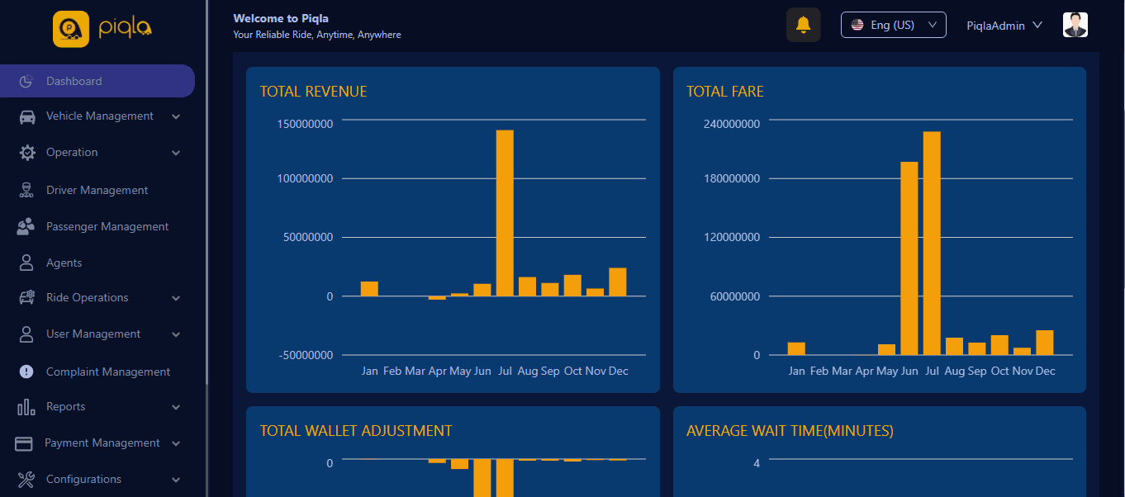Click the Complaint Management exclamation icon
The height and width of the screenshot is (497, 1125).
pos(26,372)
